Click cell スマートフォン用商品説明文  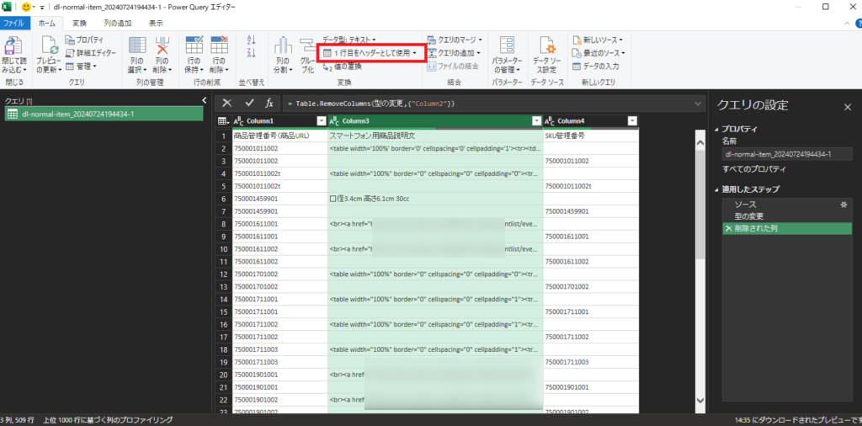[435, 136]
